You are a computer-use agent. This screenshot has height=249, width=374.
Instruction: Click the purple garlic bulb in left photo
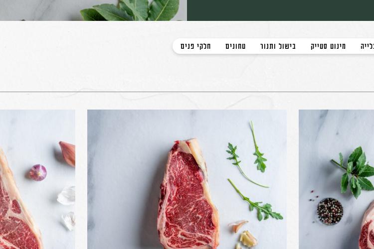coord(38,172)
